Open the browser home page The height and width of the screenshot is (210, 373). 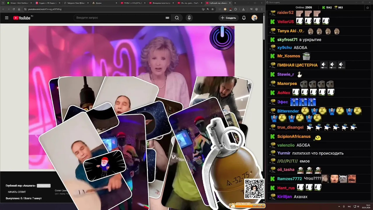click(19, 9)
